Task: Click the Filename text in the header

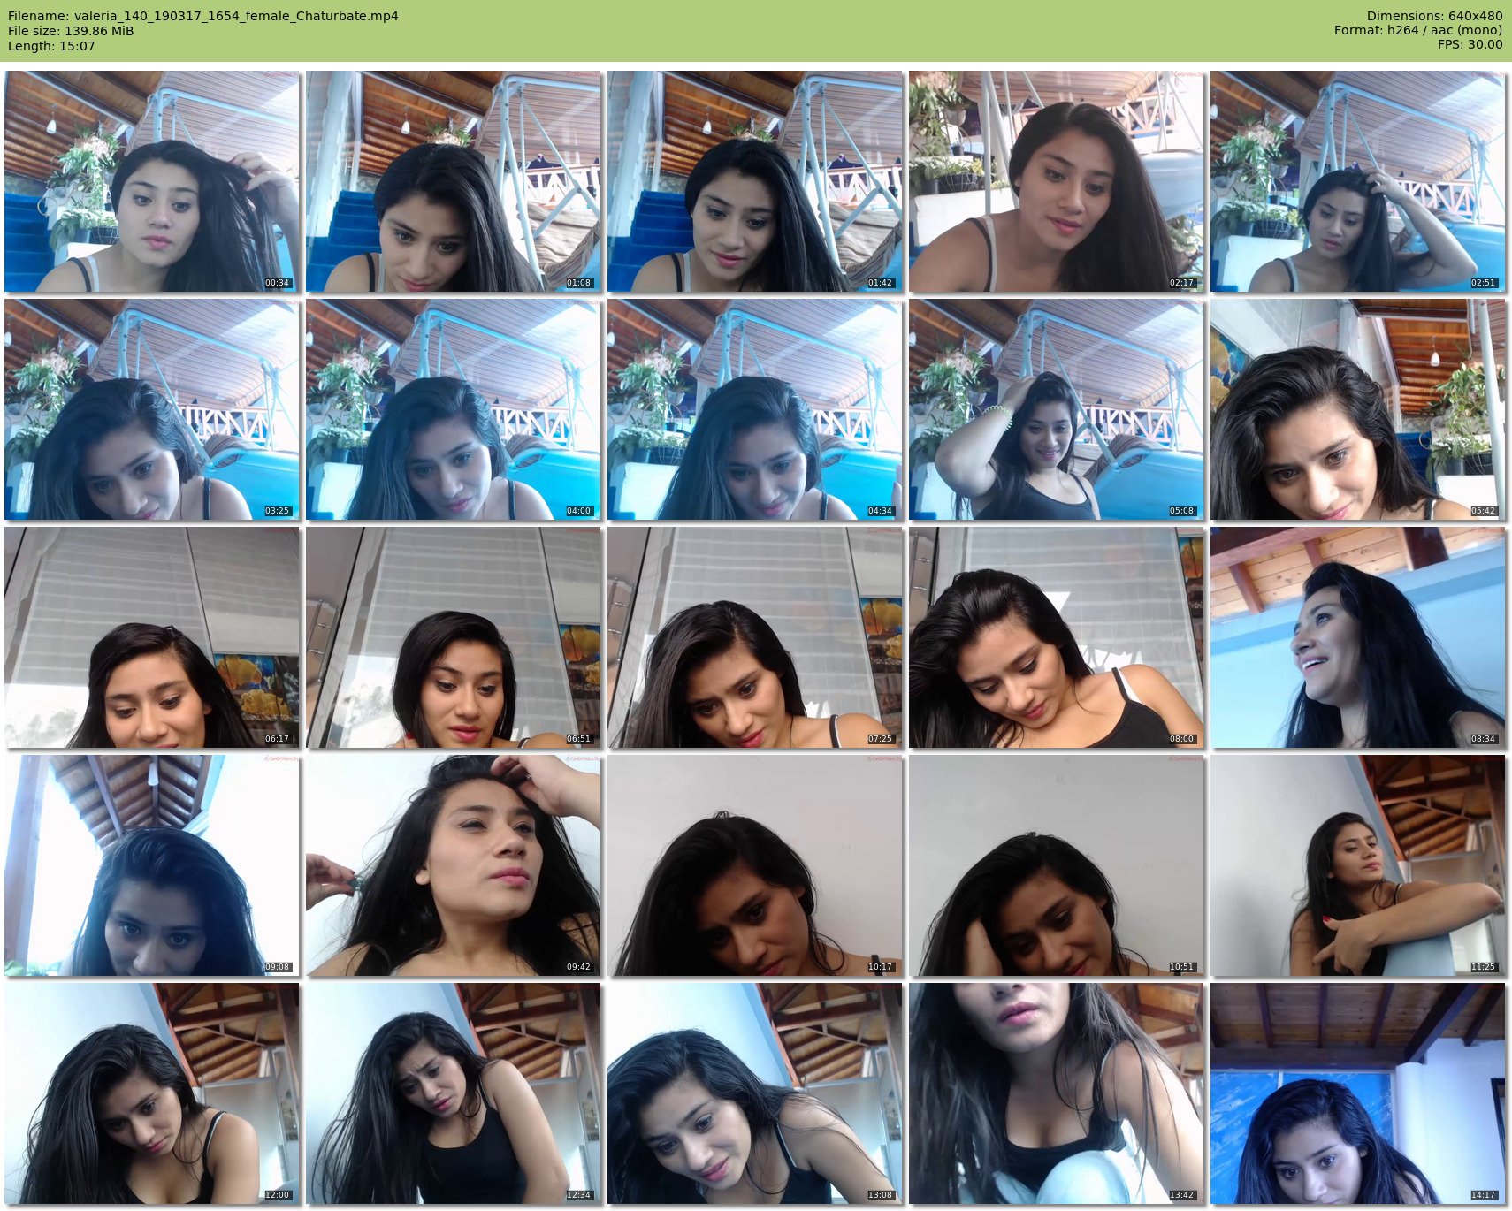Action: click(x=203, y=16)
